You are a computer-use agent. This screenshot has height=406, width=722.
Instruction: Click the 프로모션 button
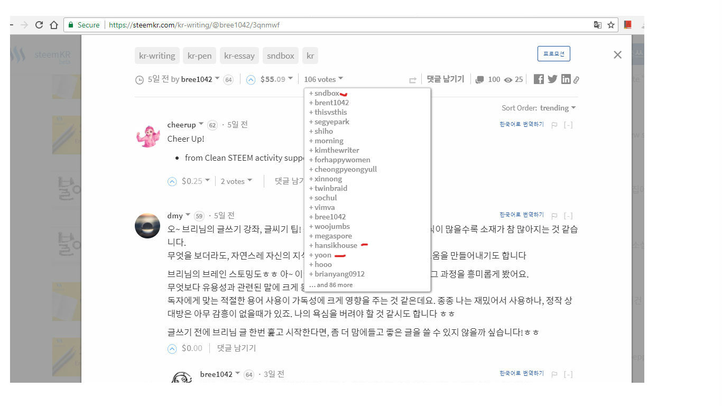click(x=553, y=53)
